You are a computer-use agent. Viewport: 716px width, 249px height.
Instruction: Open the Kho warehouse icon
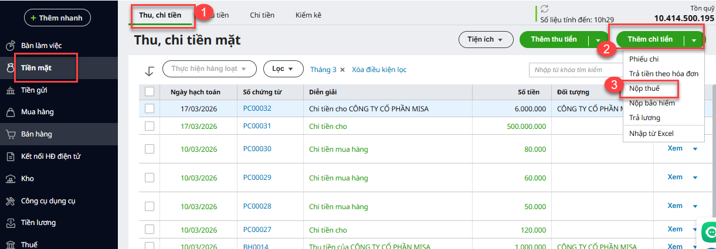pos(11,179)
